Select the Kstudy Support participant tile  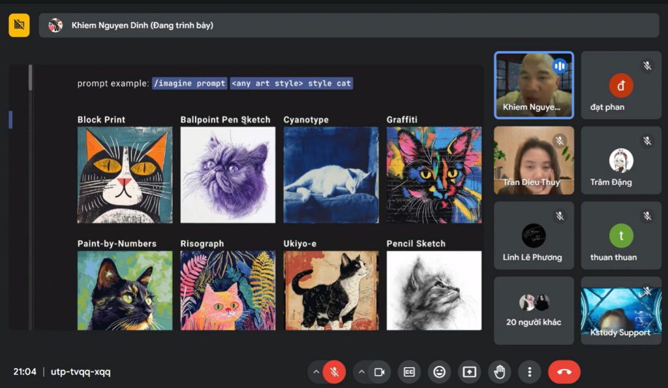(620, 310)
